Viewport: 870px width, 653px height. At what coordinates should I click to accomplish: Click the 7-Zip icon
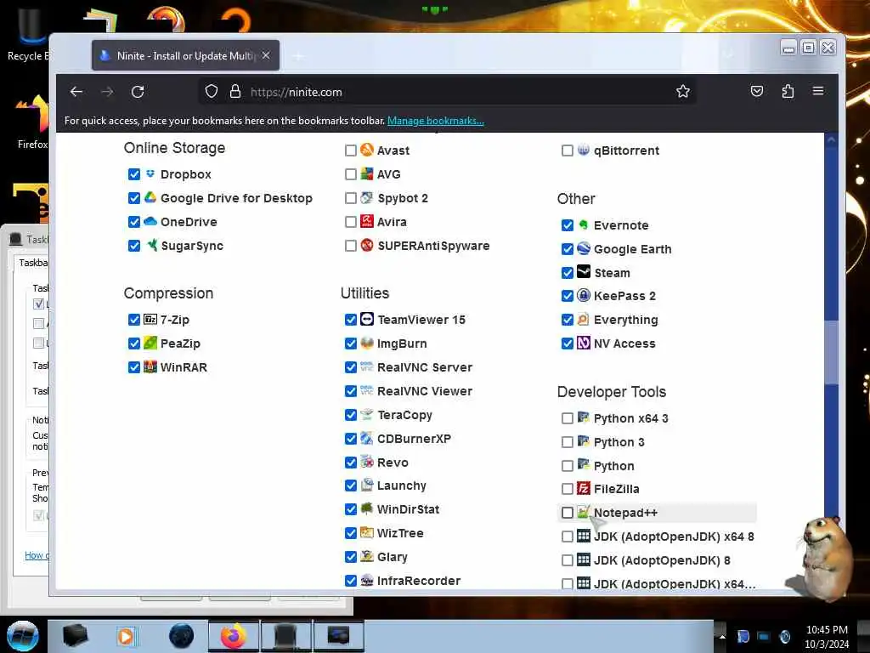pyautogui.click(x=150, y=320)
